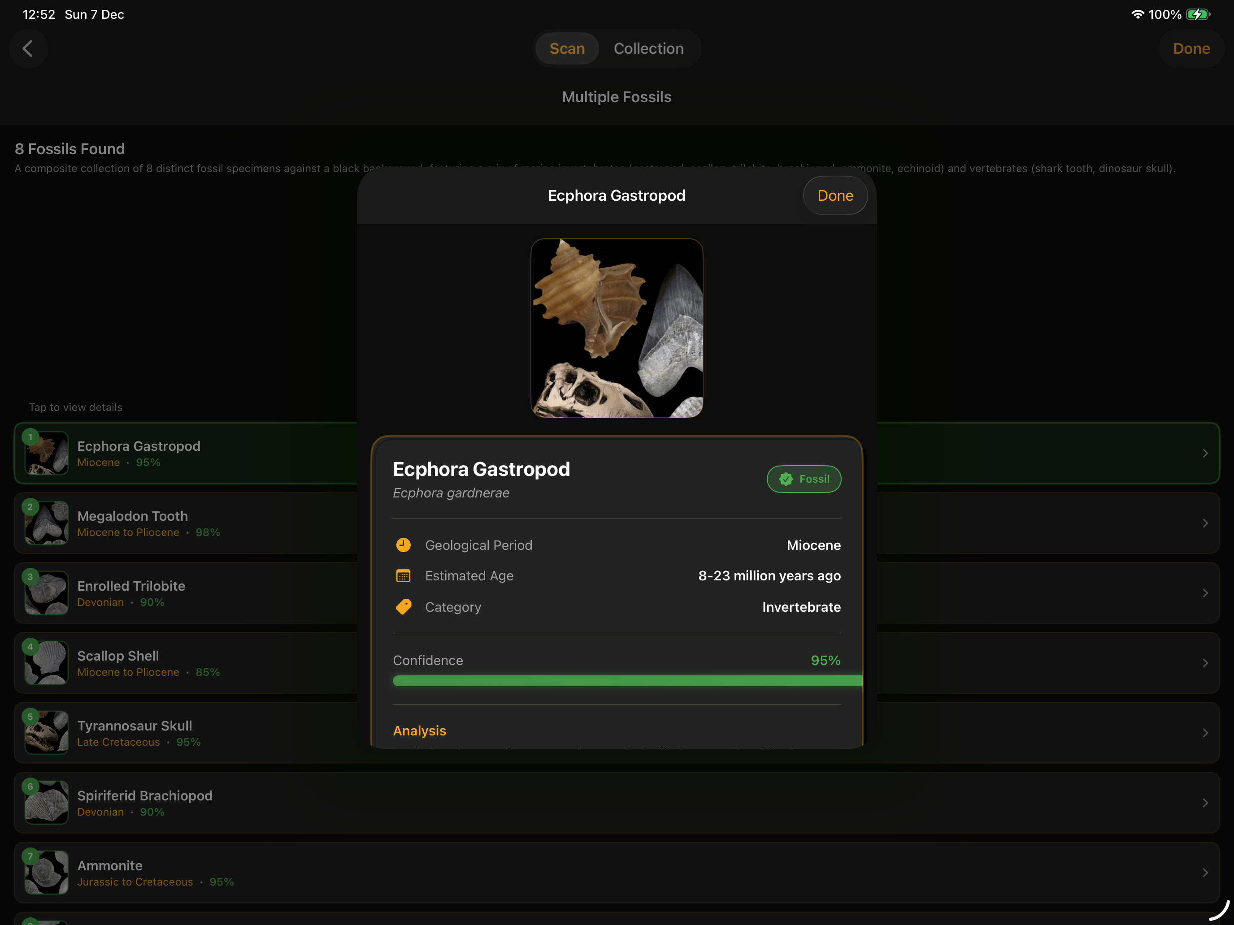Tap the 8-23 million years ago value
The image size is (1234, 925).
pos(769,576)
